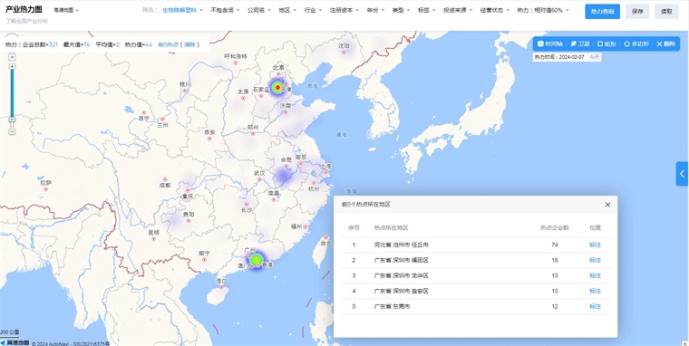
Task: Click the 北京 city marker
Action: point(278,73)
